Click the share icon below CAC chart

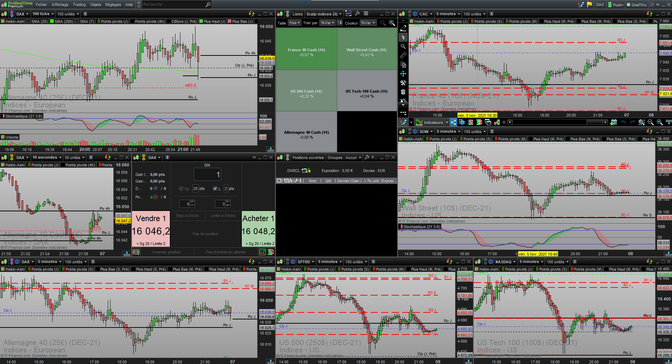tap(453, 122)
